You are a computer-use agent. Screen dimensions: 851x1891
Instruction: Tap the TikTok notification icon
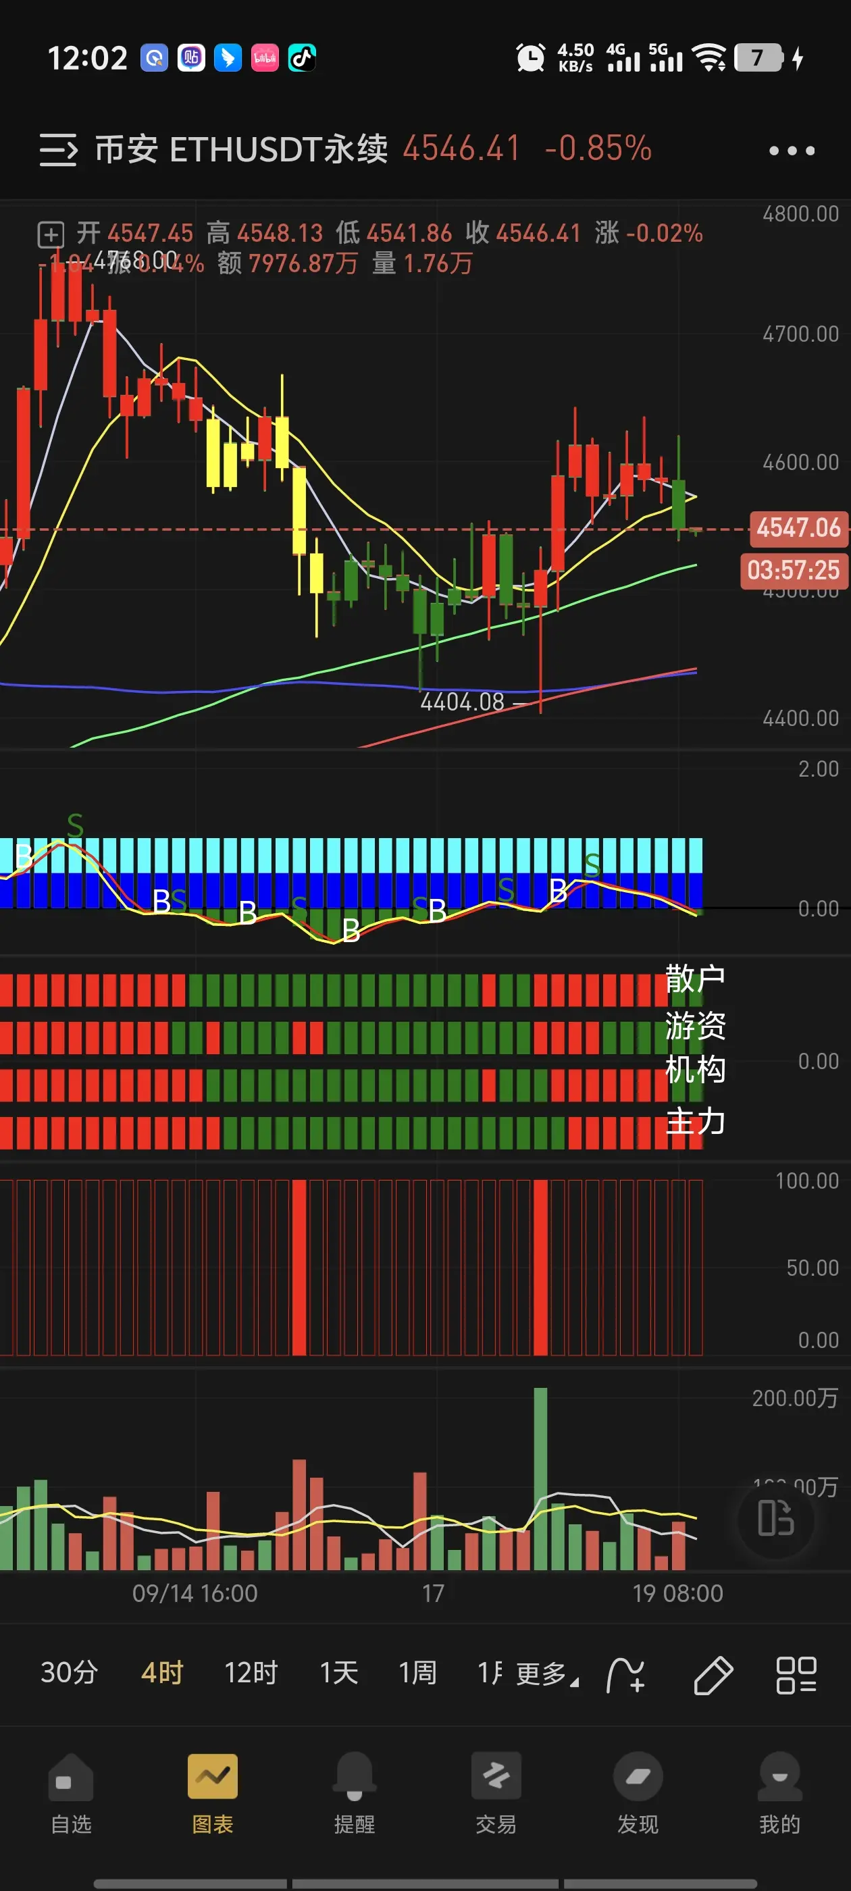click(302, 58)
